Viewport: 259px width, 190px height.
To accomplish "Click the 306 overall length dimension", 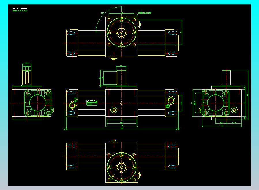I will coord(121,128).
